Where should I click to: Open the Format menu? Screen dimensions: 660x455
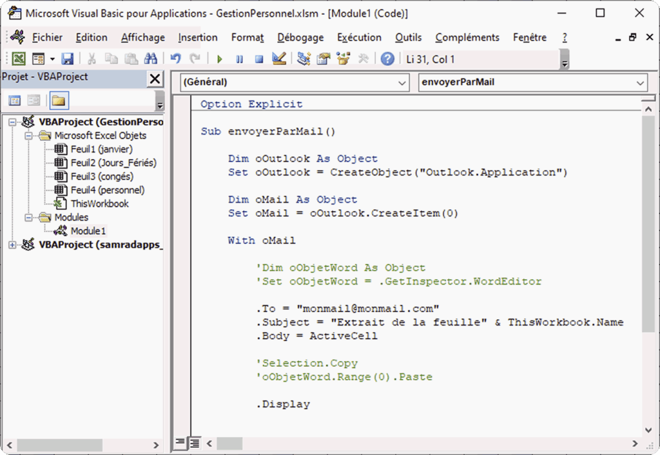(247, 37)
